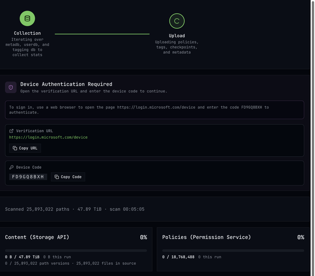The image size is (315, 276).
Task: Click the green progress line between stages
Action: pyautogui.click(x=102, y=34)
